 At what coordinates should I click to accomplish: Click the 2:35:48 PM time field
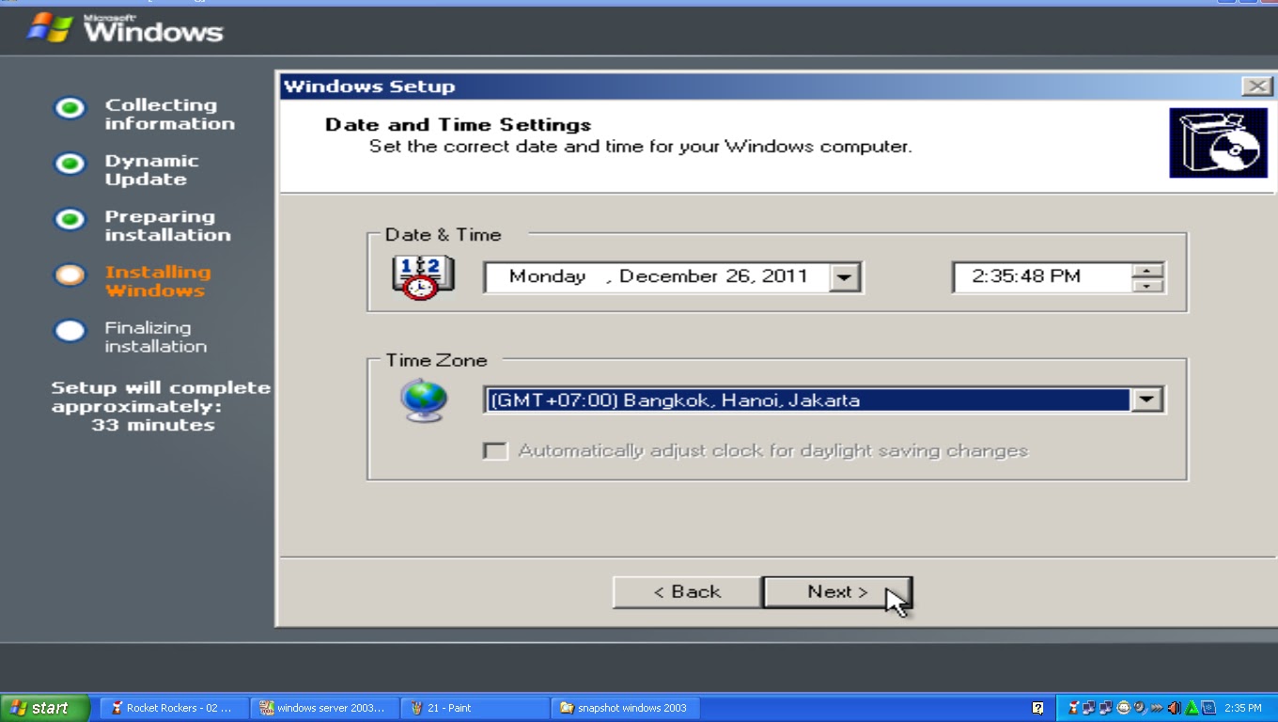[1042, 277]
